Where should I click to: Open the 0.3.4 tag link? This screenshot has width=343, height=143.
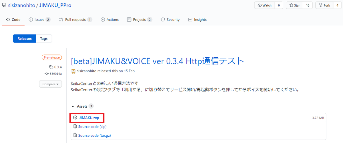[58, 67]
